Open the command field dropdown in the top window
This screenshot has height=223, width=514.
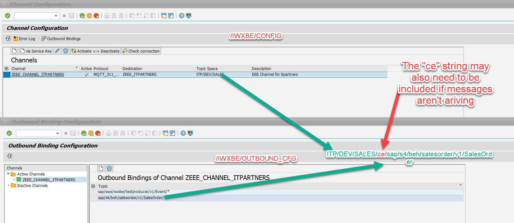pos(56,16)
